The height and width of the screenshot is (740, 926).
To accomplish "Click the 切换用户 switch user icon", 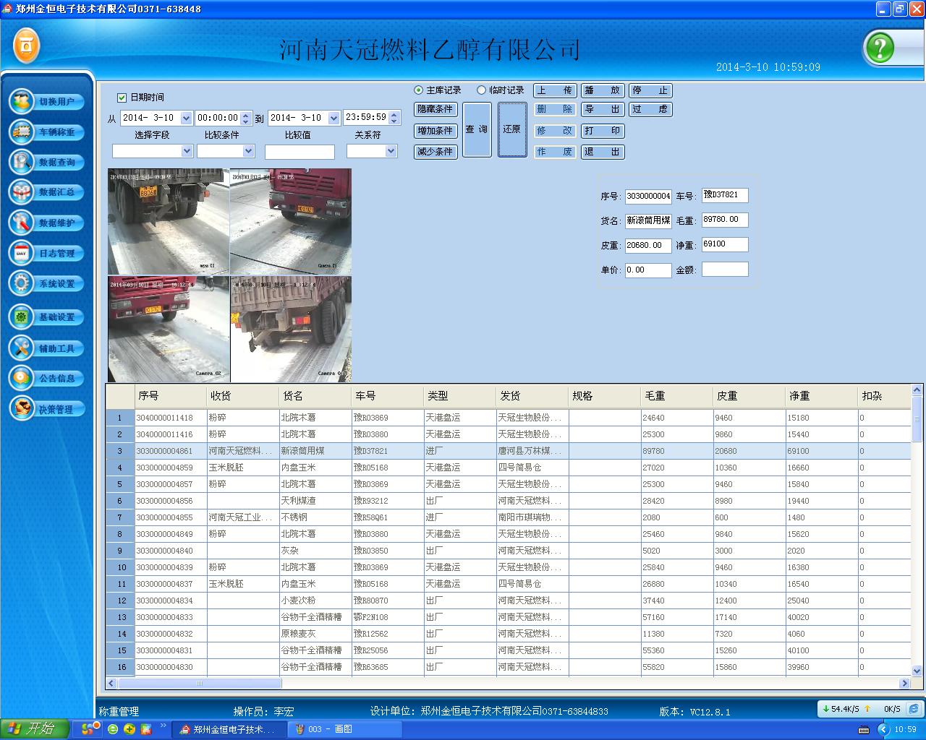I will pos(22,102).
